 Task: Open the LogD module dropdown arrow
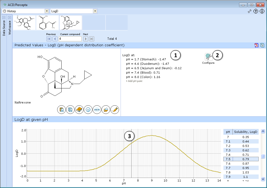pos(95,11)
